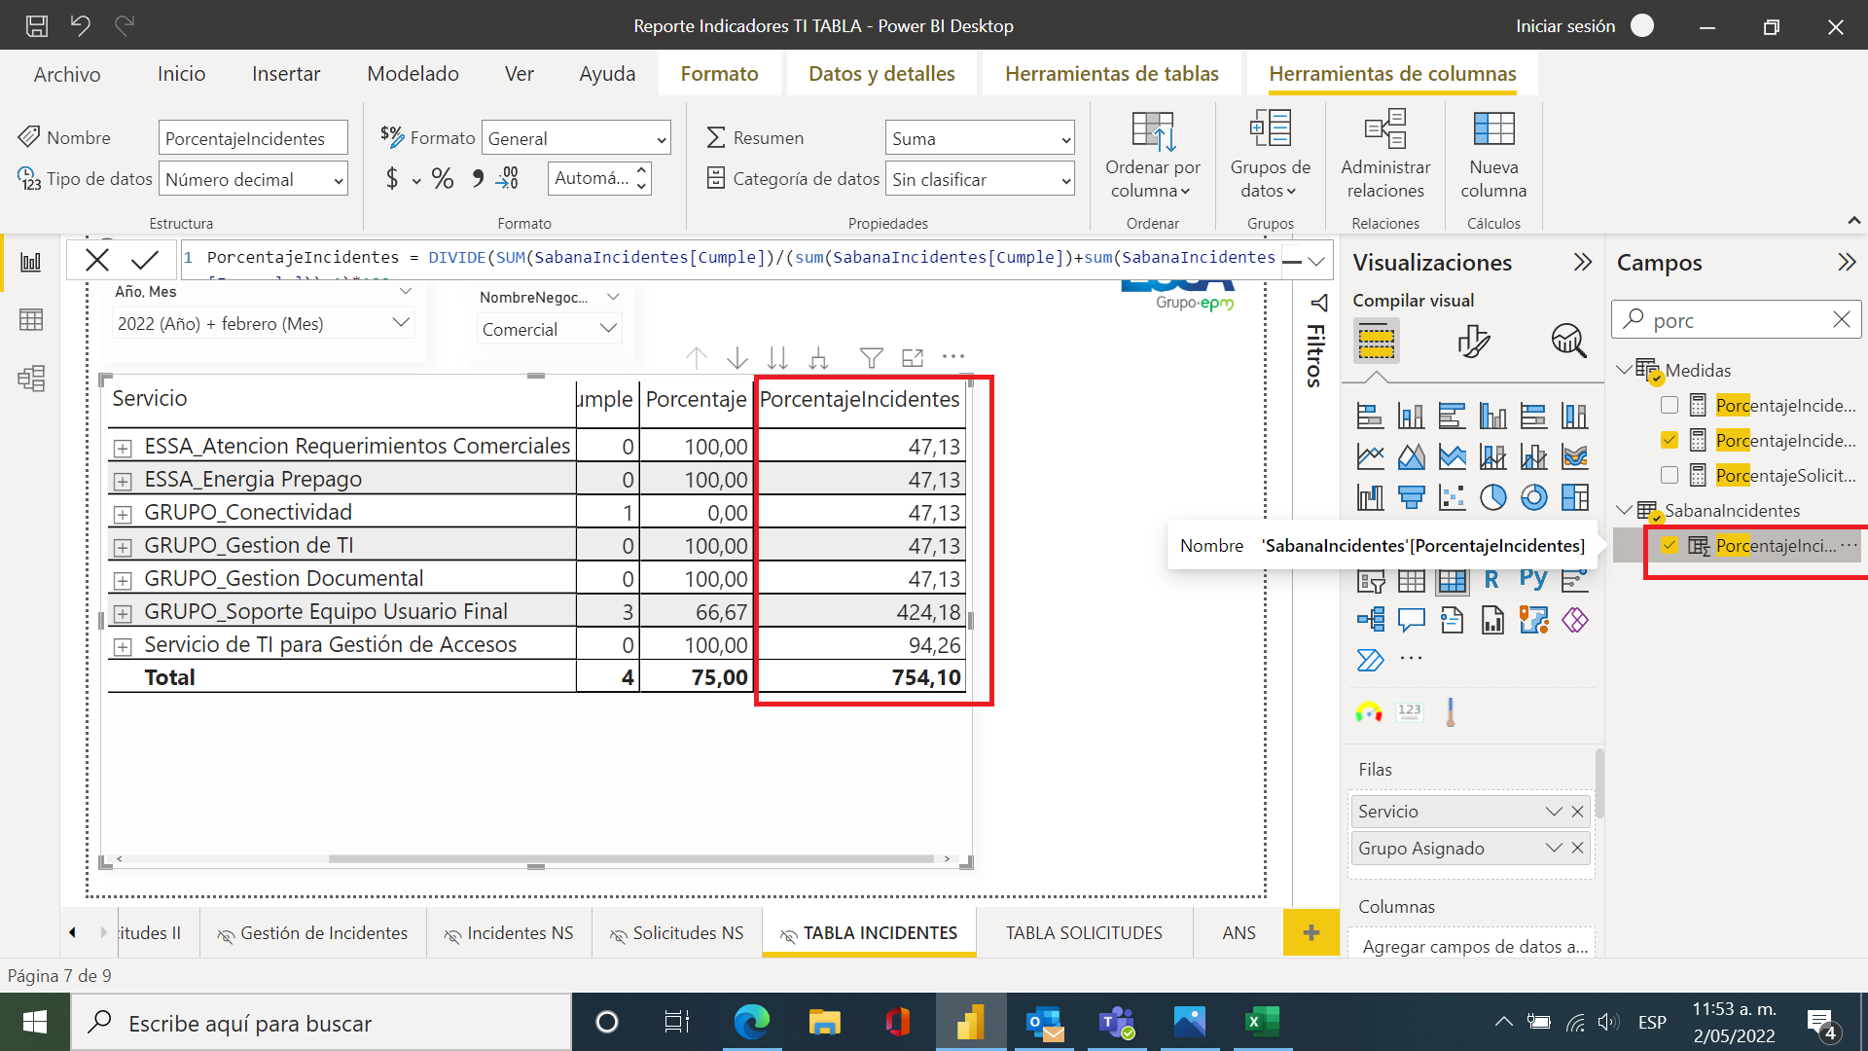Undo the last action
Viewport: 1868px width, 1051px height.
[x=80, y=26]
